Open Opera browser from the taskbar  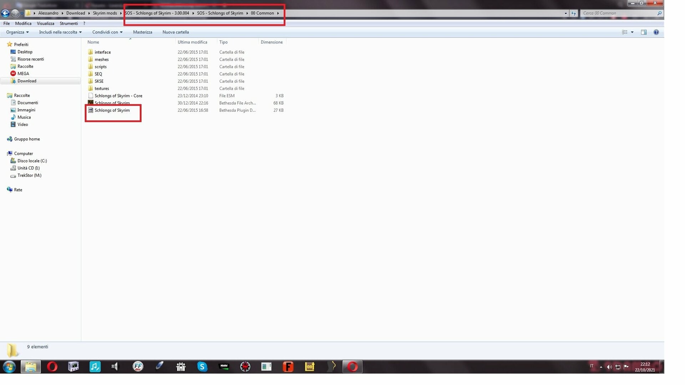[52, 367]
